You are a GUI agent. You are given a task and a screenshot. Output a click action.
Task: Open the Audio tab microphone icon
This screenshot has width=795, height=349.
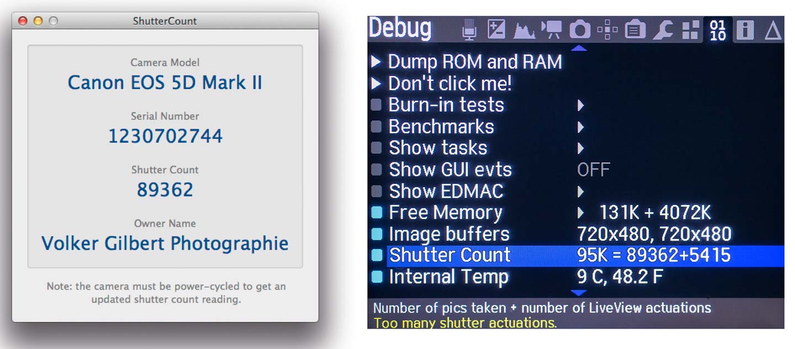(470, 30)
